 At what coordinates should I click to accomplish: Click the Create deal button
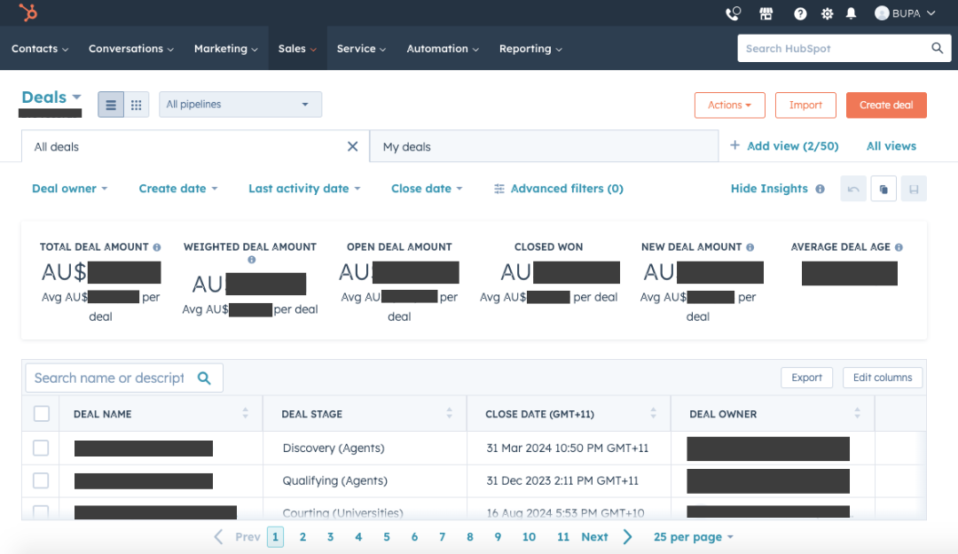point(886,105)
